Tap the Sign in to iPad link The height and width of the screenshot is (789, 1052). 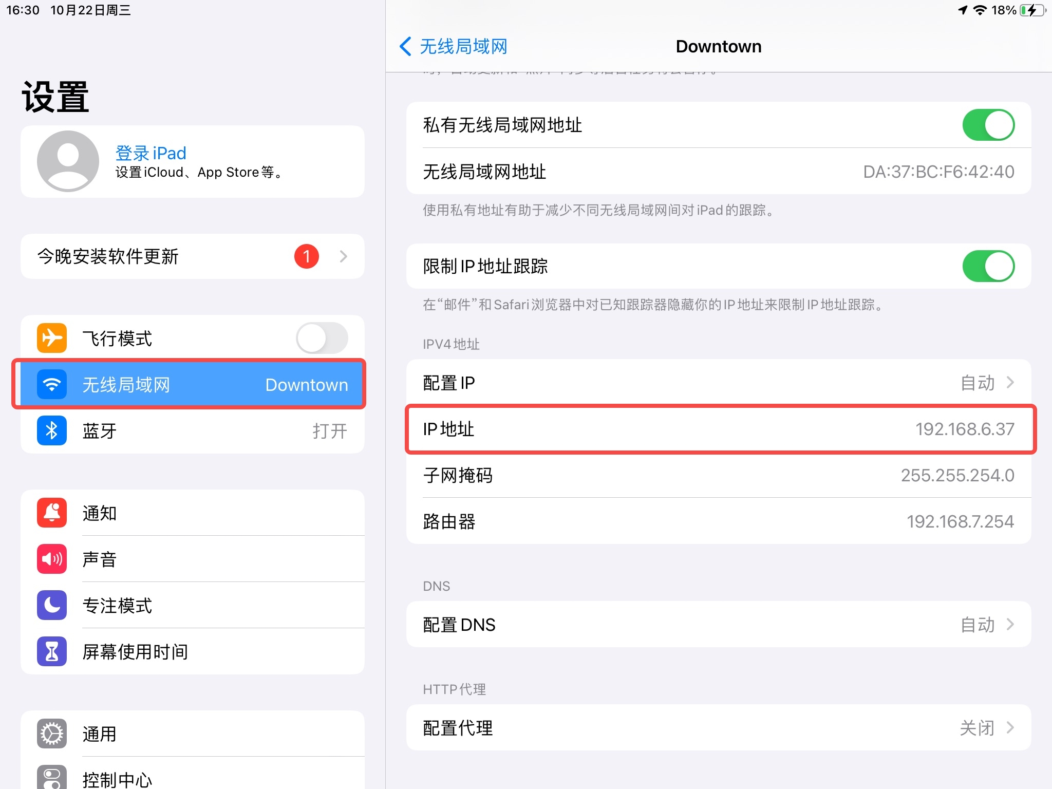(x=151, y=153)
